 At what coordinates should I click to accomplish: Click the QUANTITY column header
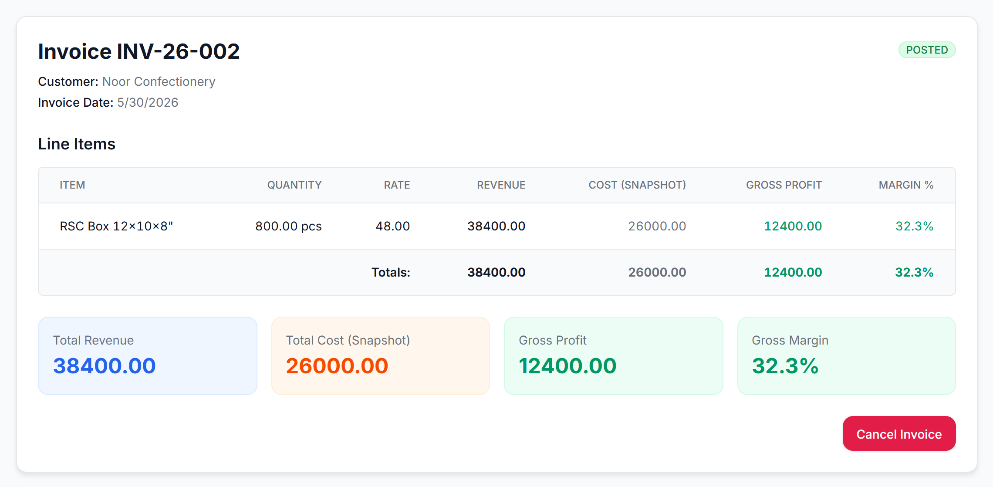(x=294, y=185)
